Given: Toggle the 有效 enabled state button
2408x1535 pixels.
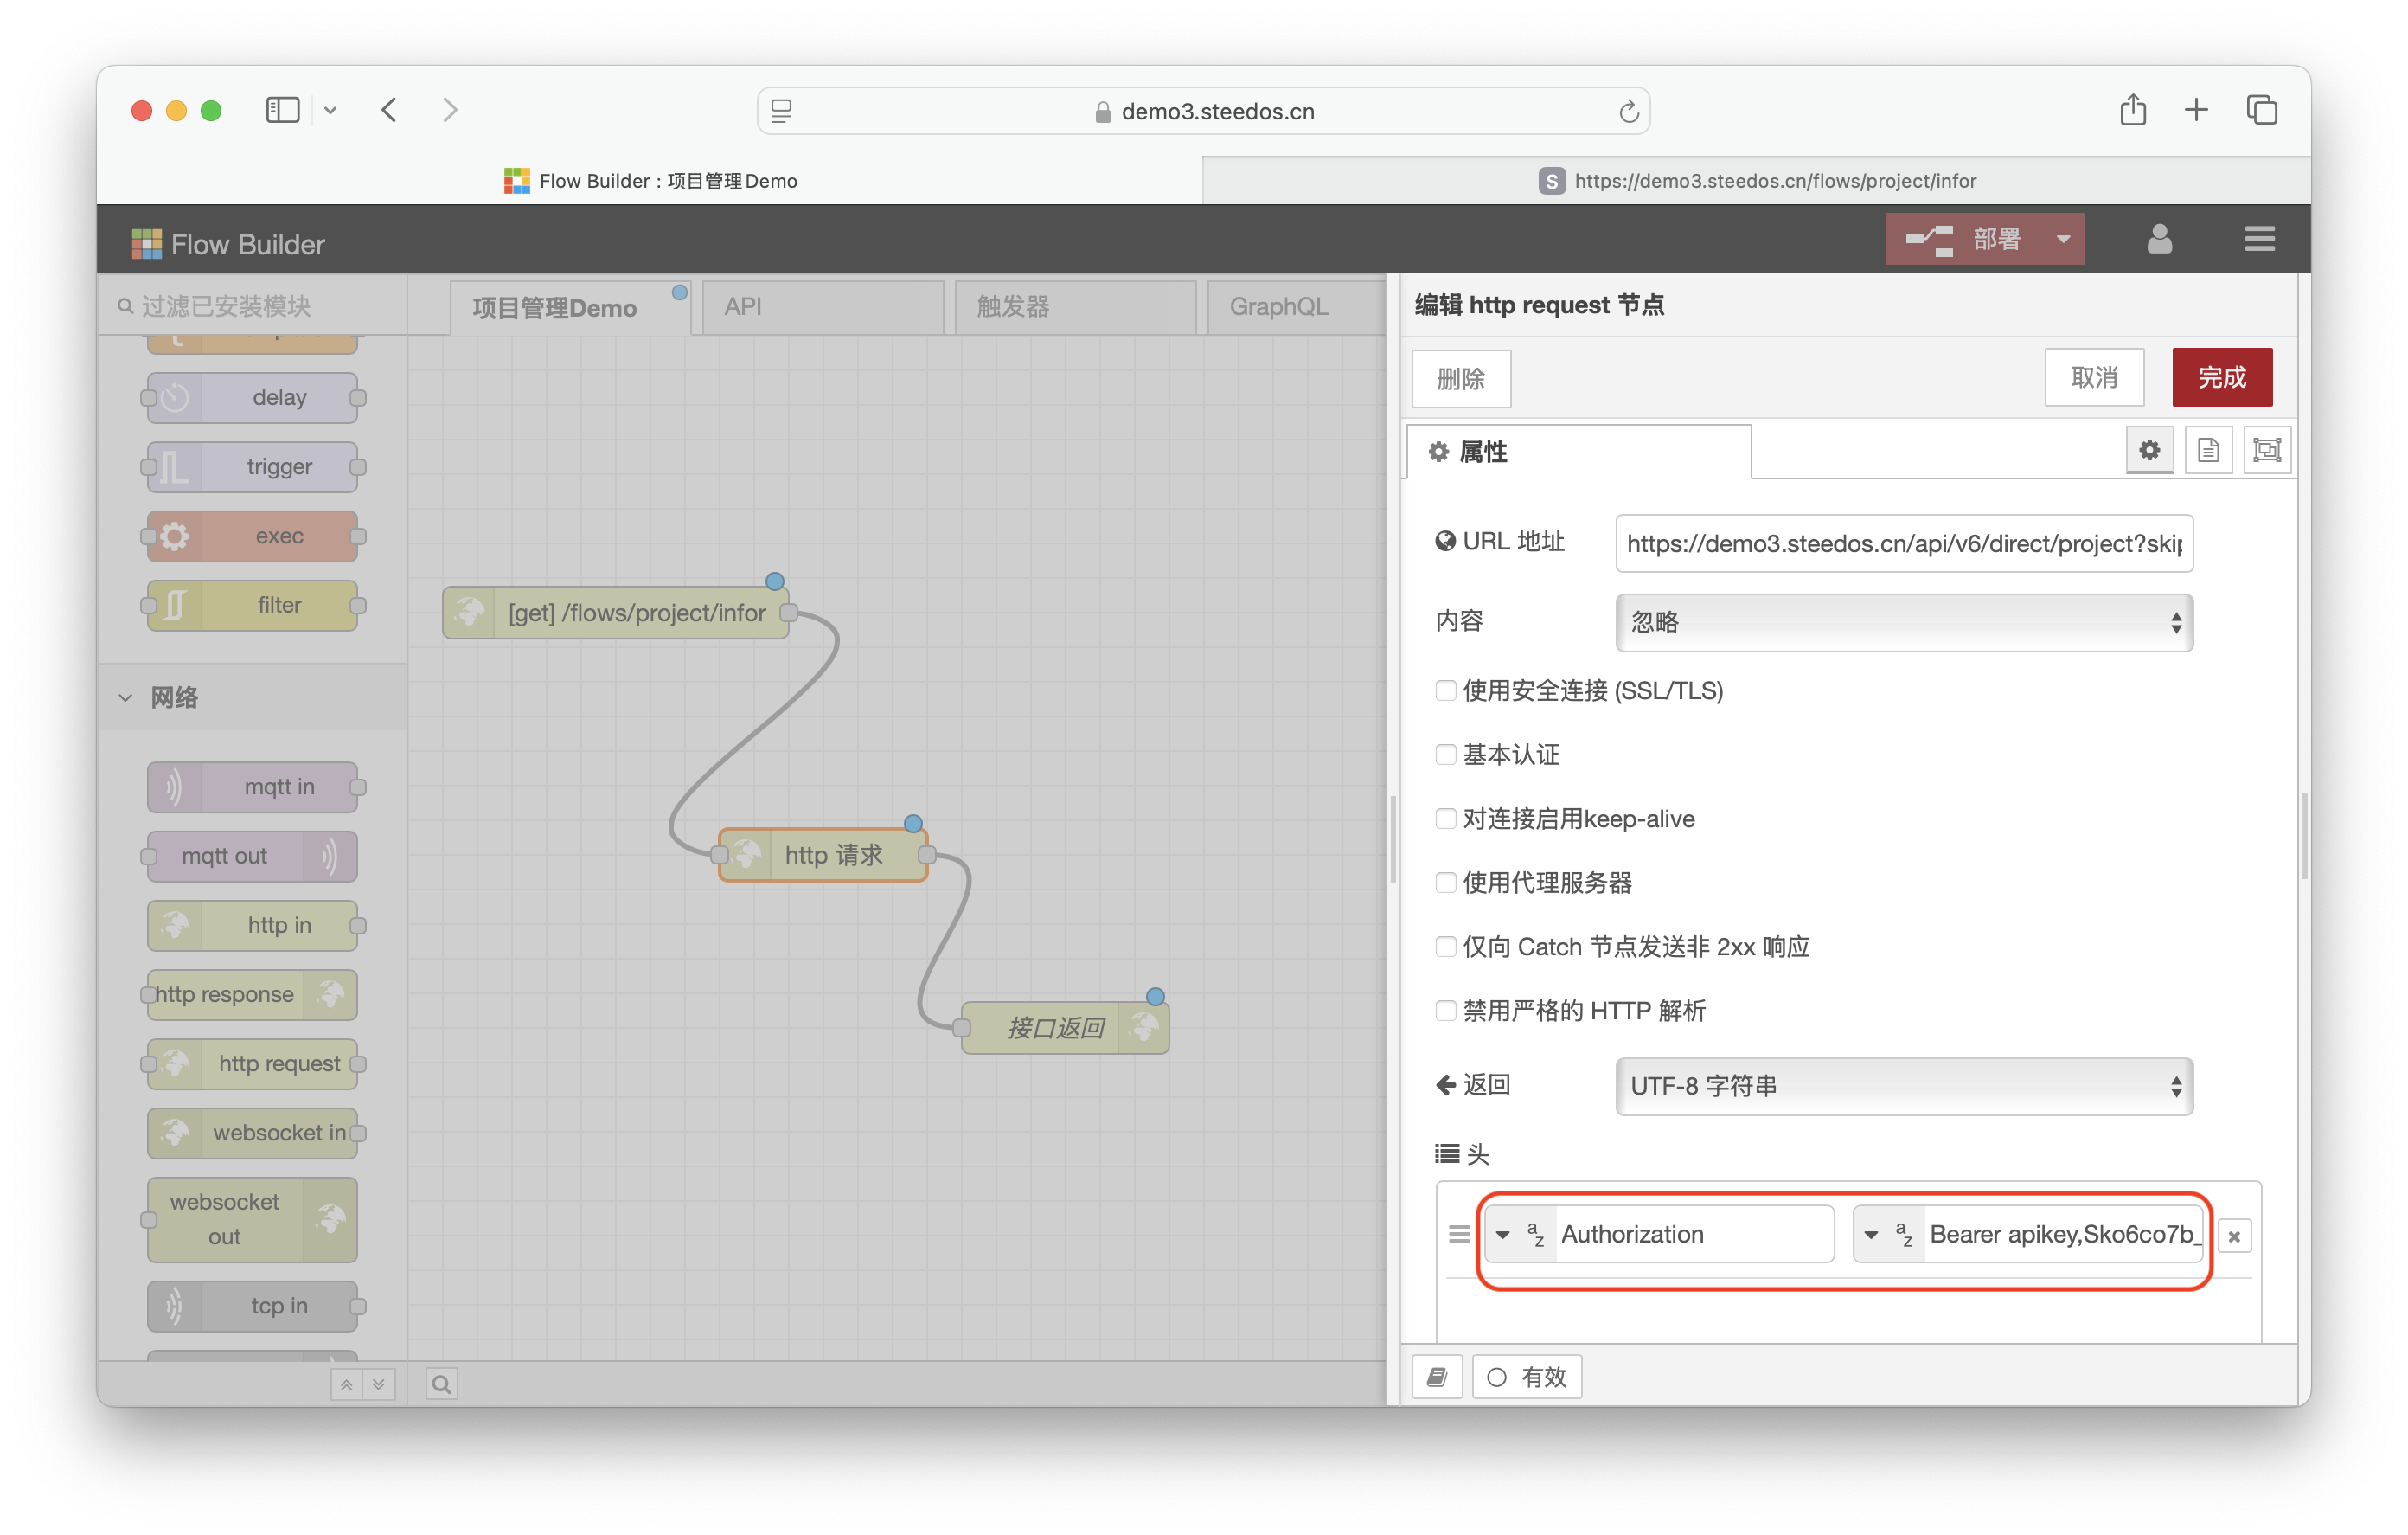Looking at the screenshot, I should (x=1526, y=1377).
